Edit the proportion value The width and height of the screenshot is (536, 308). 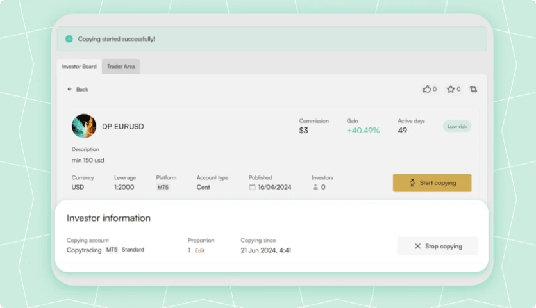click(199, 250)
